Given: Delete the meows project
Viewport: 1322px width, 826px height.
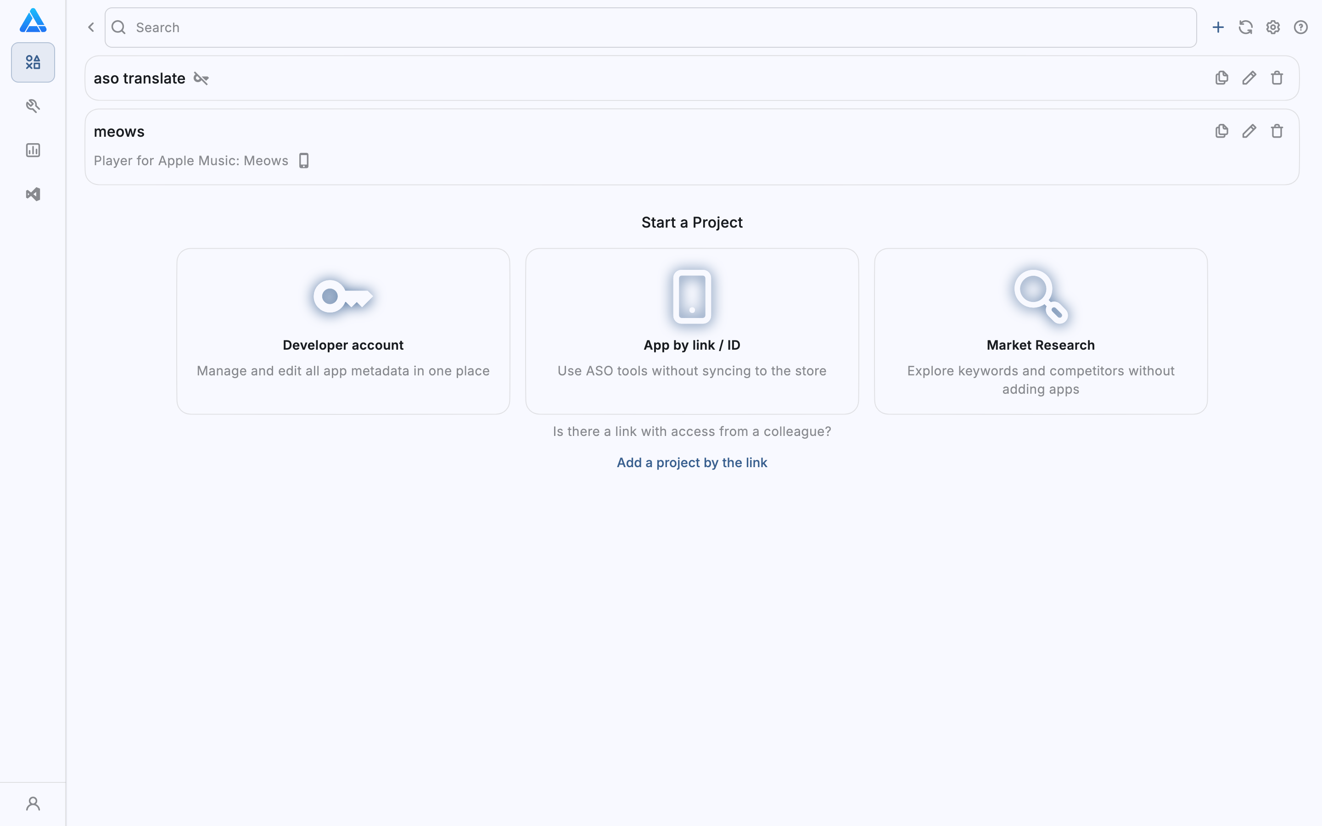Looking at the screenshot, I should [x=1277, y=131].
